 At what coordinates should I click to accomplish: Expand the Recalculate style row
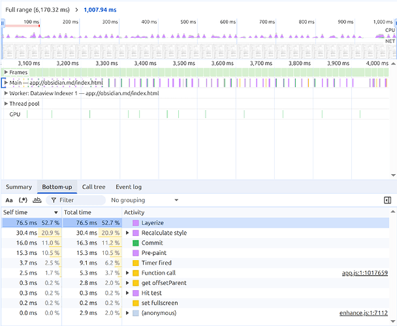click(x=127, y=233)
